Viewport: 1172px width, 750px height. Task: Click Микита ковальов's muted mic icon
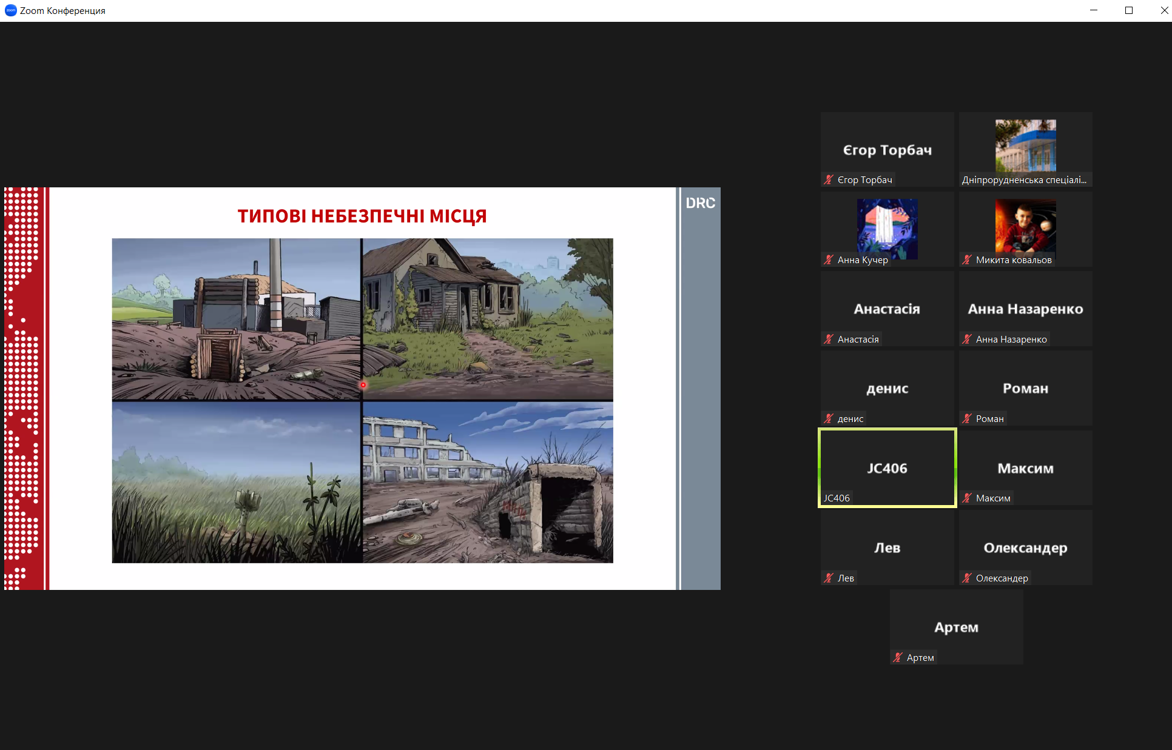(967, 259)
